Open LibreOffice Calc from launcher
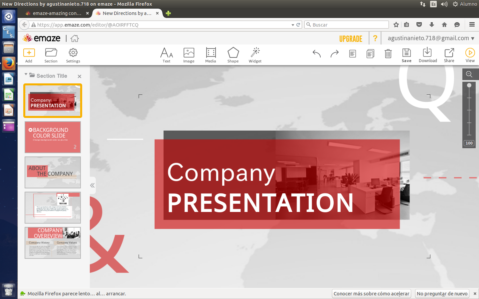This screenshot has width=479, height=299. coord(9,95)
